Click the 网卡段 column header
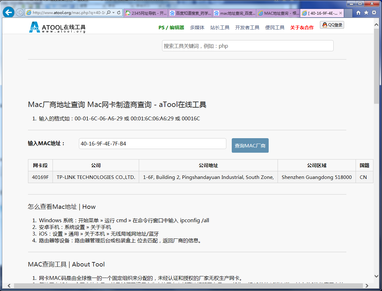This screenshot has width=382, height=291. (40, 165)
